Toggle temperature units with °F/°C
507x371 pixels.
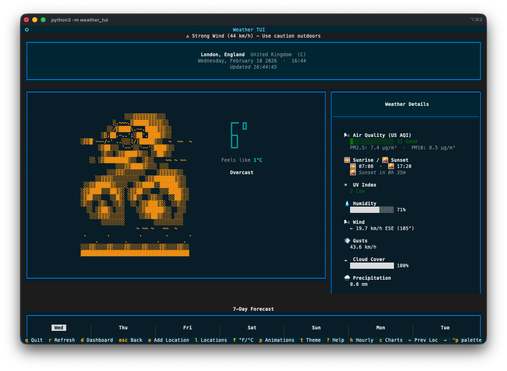tap(244, 340)
